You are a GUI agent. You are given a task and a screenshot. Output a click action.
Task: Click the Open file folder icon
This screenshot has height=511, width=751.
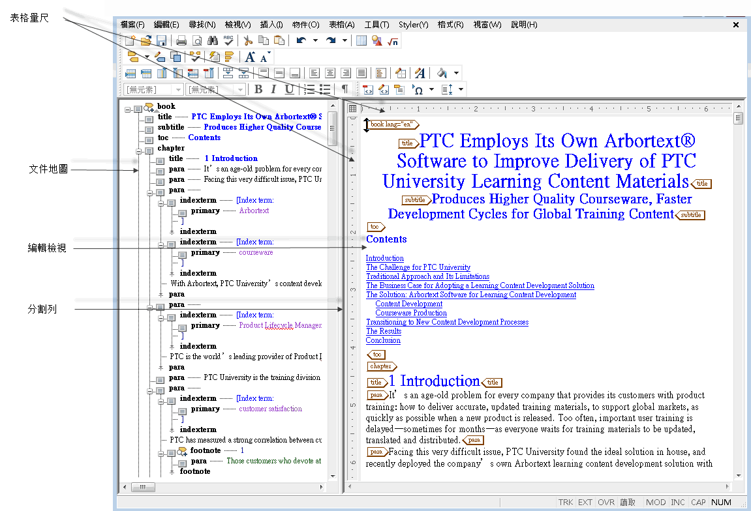click(x=146, y=40)
